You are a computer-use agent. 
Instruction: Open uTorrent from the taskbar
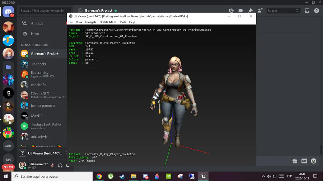tap(111, 176)
